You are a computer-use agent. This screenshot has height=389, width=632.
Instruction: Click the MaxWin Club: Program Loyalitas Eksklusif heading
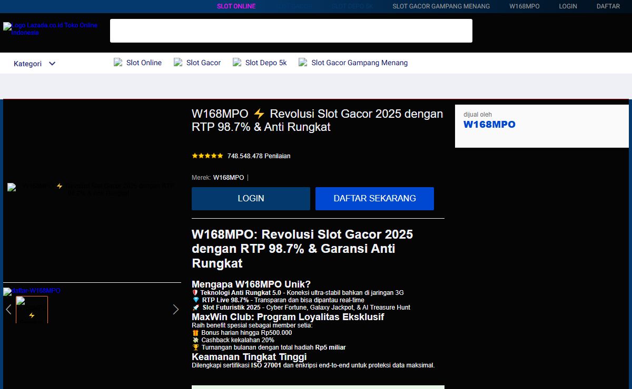pyautogui.click(x=288, y=317)
